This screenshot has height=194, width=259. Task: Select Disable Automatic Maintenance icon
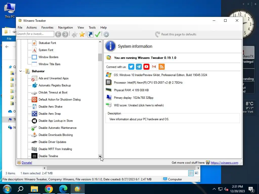[34, 128]
